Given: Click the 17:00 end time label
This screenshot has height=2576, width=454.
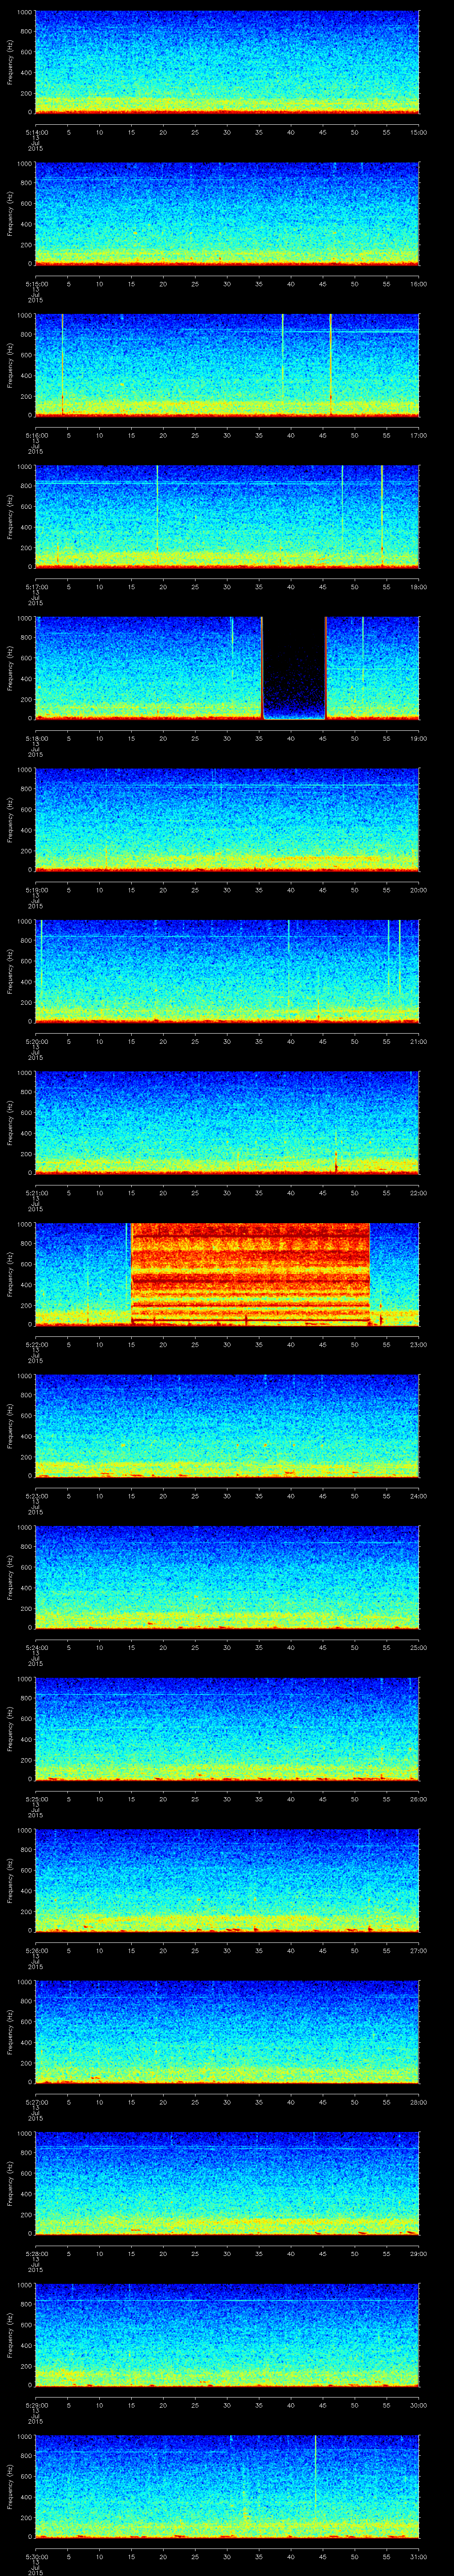Looking at the screenshot, I should point(418,435).
